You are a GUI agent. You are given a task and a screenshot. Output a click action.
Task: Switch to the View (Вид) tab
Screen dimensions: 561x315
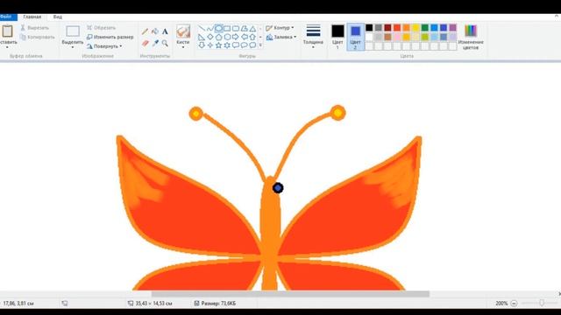point(58,17)
